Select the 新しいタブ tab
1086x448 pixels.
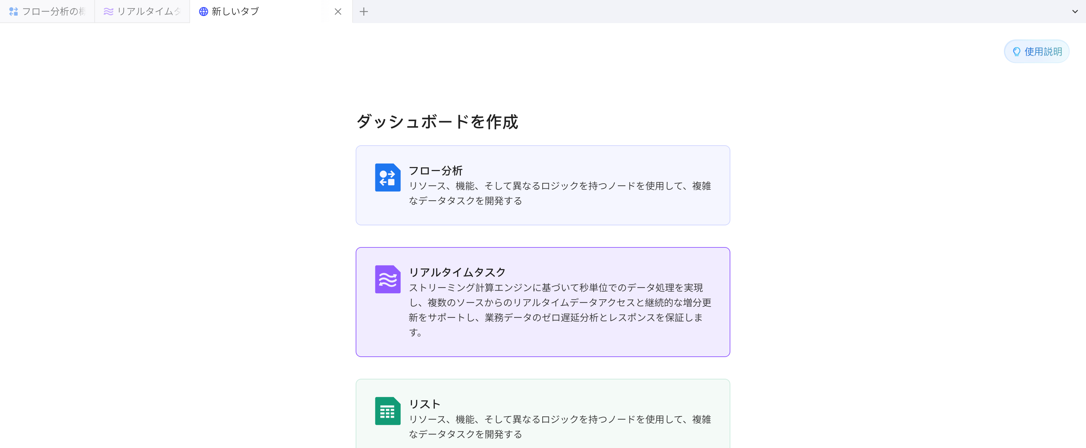271,12
